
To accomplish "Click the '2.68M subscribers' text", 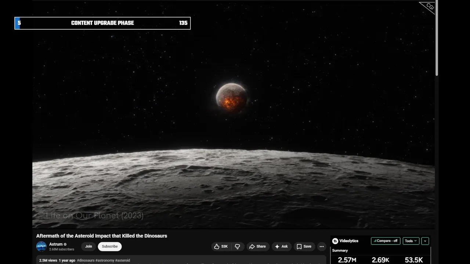I will pos(62,249).
